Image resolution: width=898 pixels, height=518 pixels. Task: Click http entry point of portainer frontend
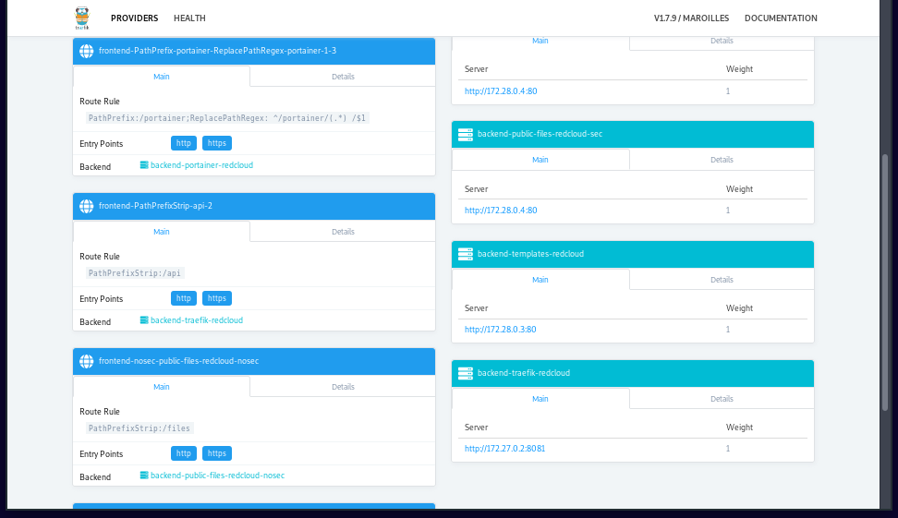184,143
